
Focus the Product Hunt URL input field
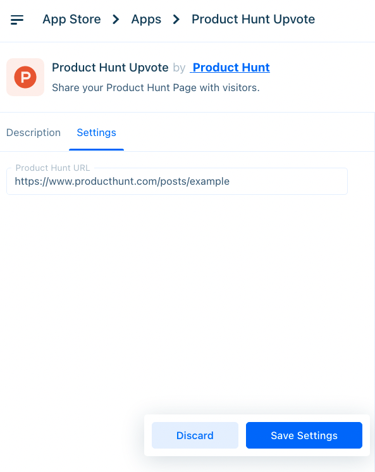pyautogui.click(x=177, y=182)
